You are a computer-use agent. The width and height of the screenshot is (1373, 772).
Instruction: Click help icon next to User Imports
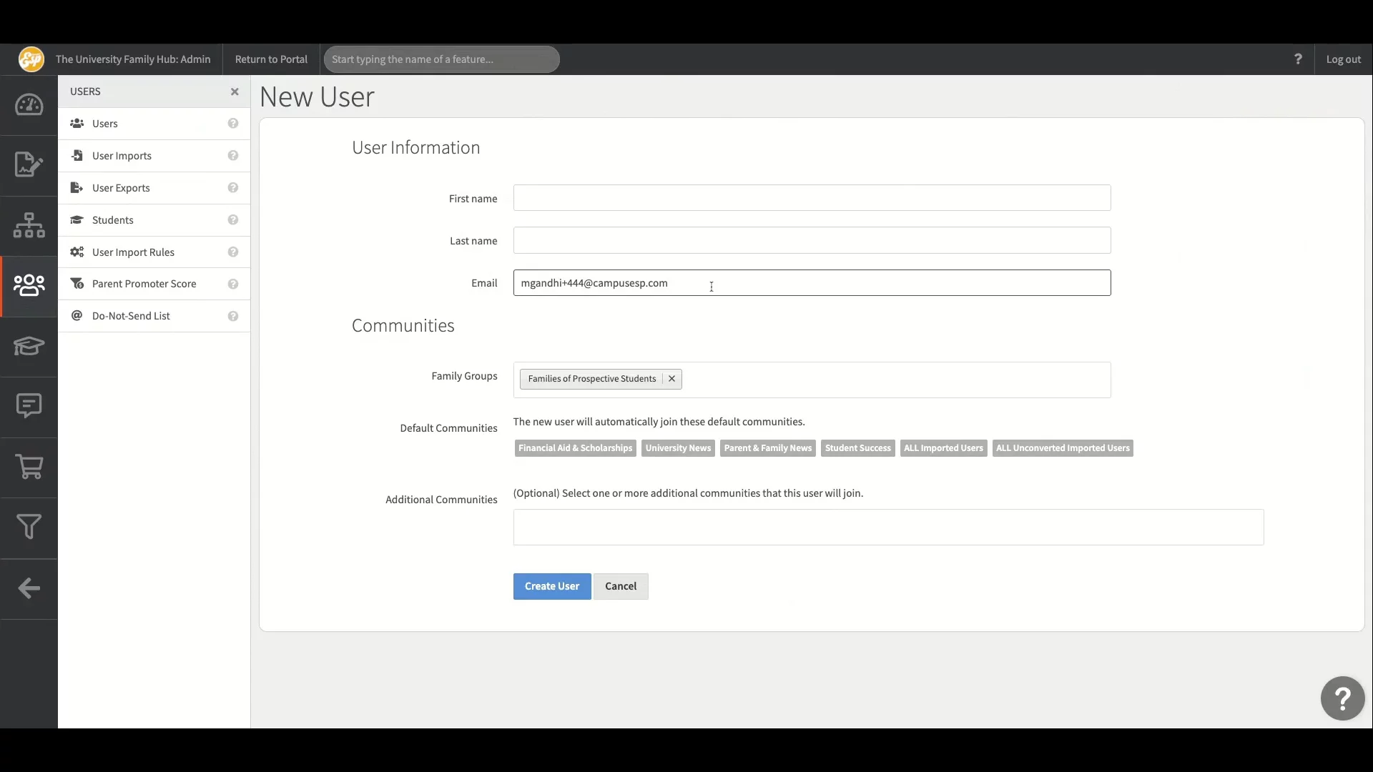click(233, 156)
